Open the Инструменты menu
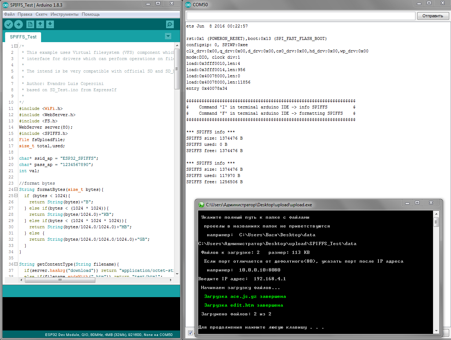This screenshot has height=340, width=451. click(64, 14)
